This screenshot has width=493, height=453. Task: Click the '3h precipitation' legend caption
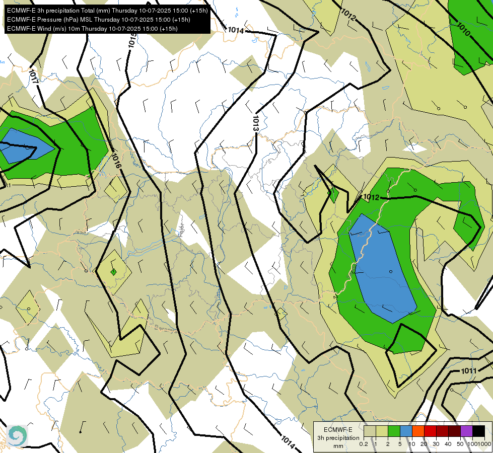point(338,438)
